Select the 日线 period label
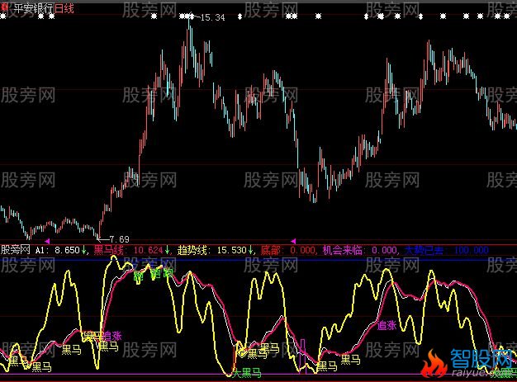The width and height of the screenshot is (517, 382). pos(64,8)
